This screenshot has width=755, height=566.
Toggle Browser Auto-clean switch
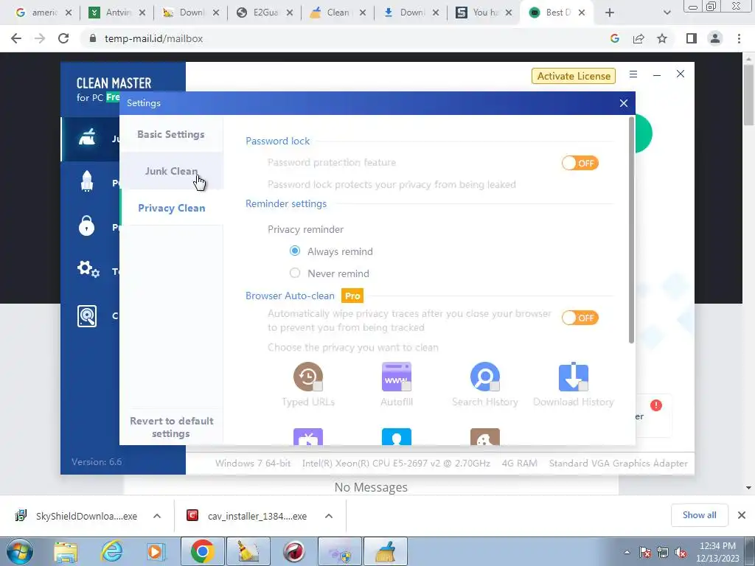point(580,318)
